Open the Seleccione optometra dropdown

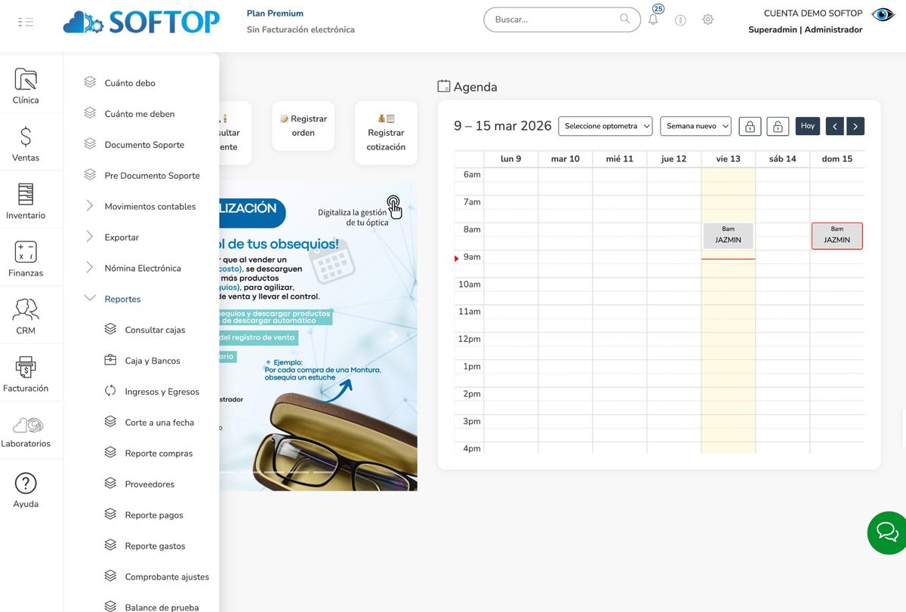tap(605, 126)
